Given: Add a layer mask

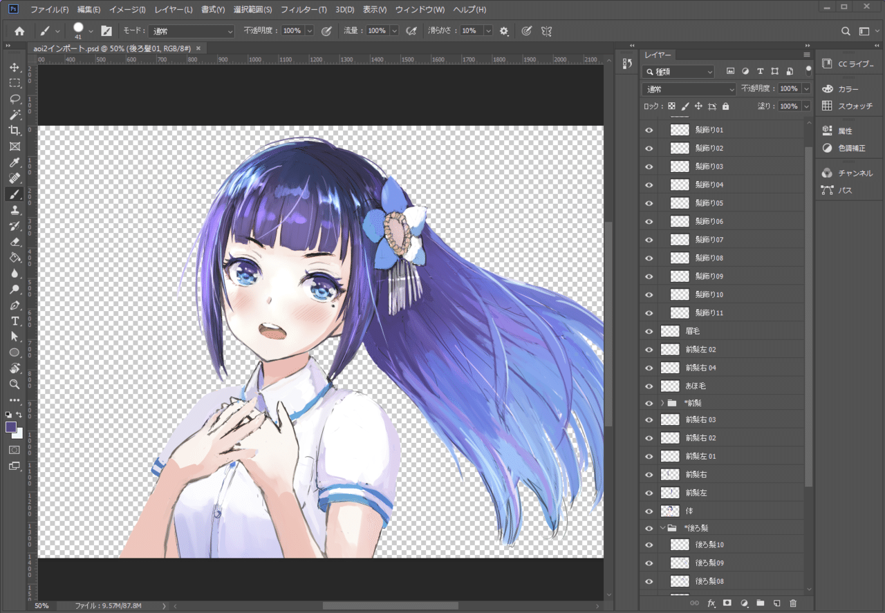Looking at the screenshot, I should tap(727, 603).
